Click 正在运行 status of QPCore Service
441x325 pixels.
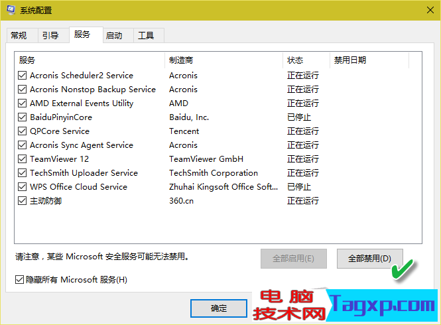(303, 131)
